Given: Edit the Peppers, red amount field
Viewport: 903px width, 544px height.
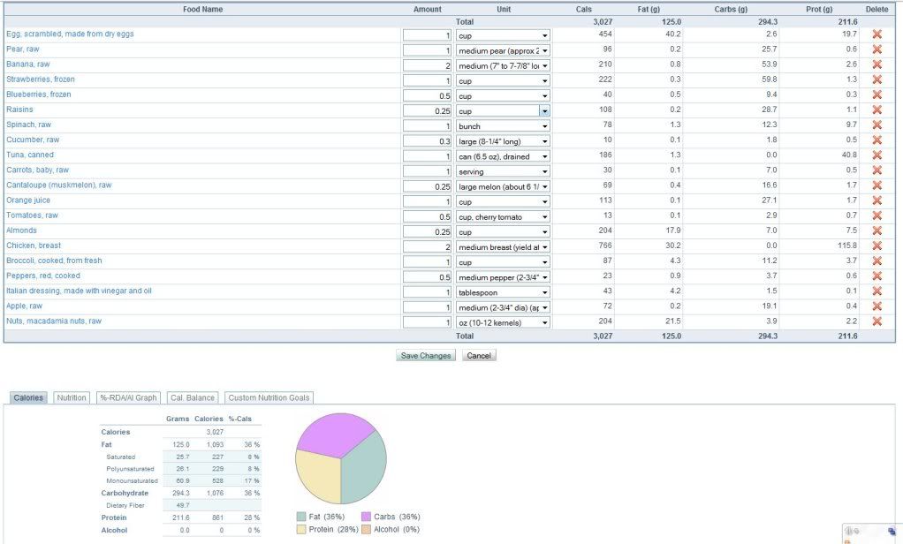Looking at the screenshot, I should (x=427, y=277).
